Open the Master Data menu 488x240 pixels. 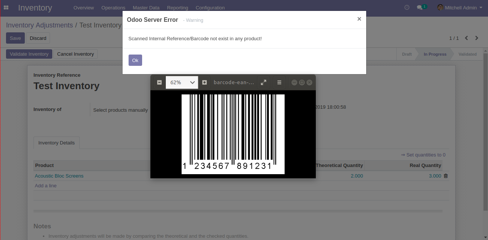(x=146, y=8)
